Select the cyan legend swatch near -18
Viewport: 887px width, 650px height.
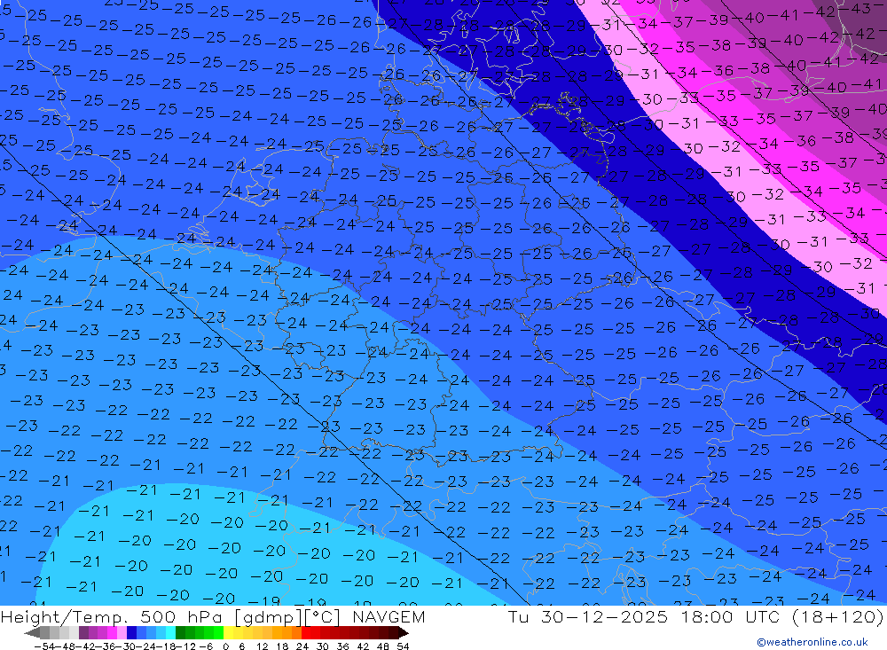click(x=170, y=632)
